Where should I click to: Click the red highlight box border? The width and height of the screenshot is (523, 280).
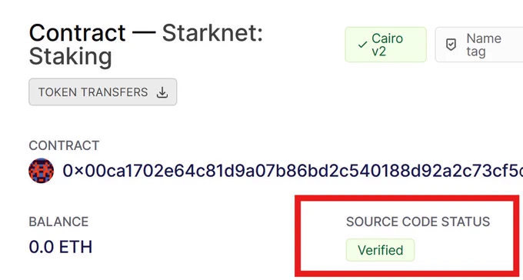[x=407, y=198]
